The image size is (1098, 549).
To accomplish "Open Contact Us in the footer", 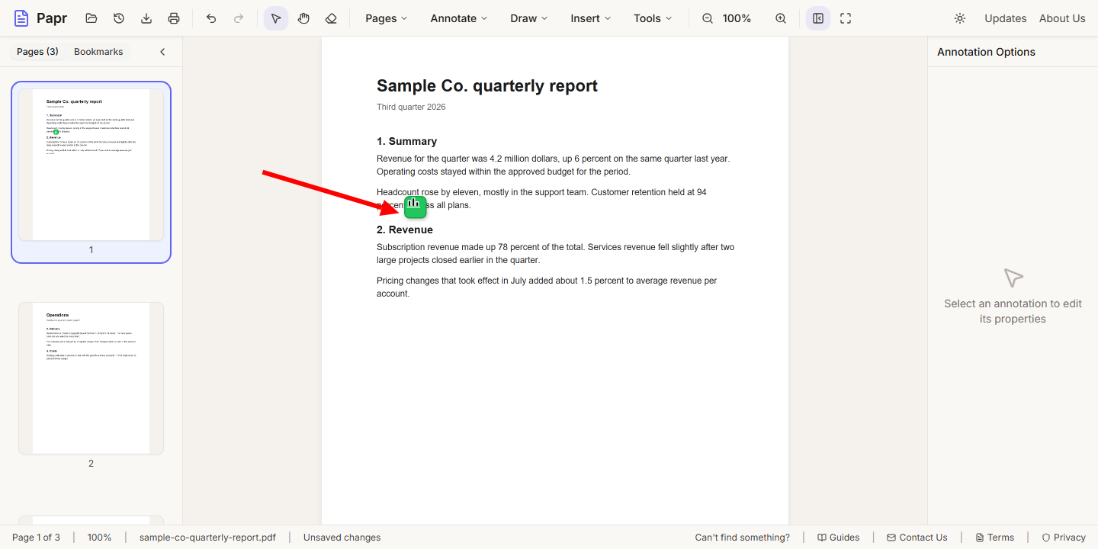I will 917,538.
